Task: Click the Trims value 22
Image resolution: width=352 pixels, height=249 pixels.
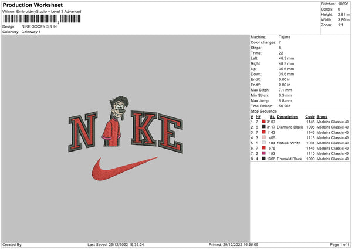Action: [281, 53]
